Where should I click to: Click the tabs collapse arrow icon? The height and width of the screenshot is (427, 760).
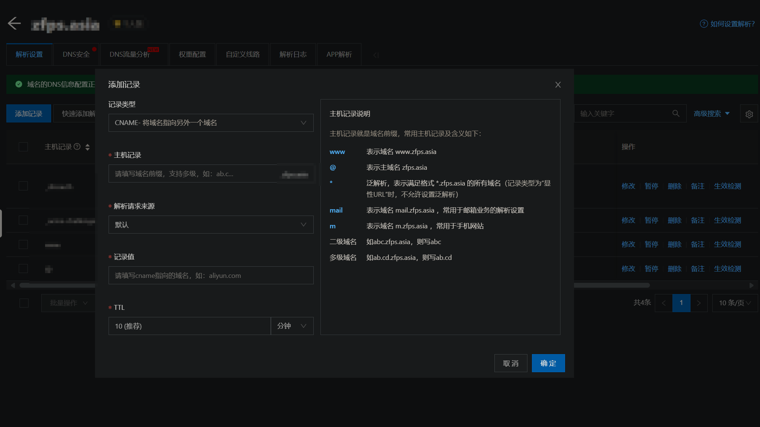coord(376,55)
